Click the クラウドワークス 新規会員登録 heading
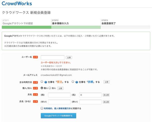Image resolution: width=152 pixels, height=122 pixels. point(26,13)
